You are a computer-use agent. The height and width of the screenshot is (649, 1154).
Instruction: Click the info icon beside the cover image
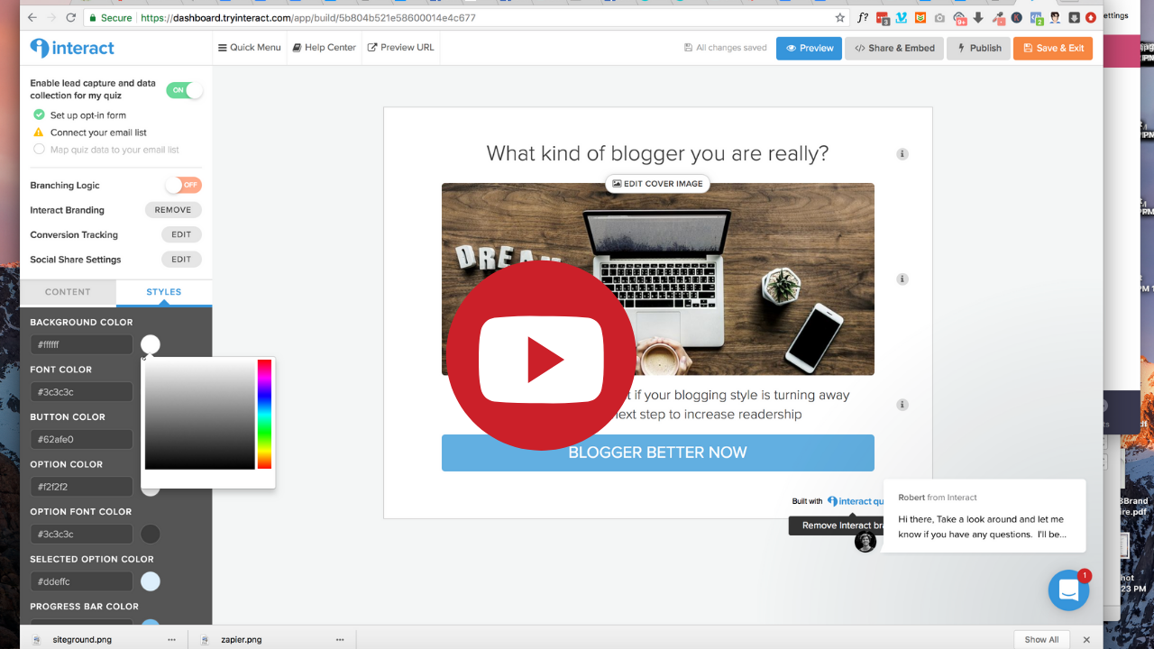pyautogui.click(x=902, y=279)
